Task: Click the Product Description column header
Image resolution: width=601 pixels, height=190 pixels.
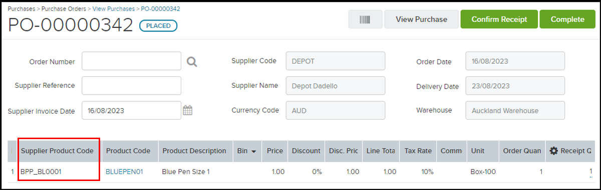Action: tap(194, 151)
